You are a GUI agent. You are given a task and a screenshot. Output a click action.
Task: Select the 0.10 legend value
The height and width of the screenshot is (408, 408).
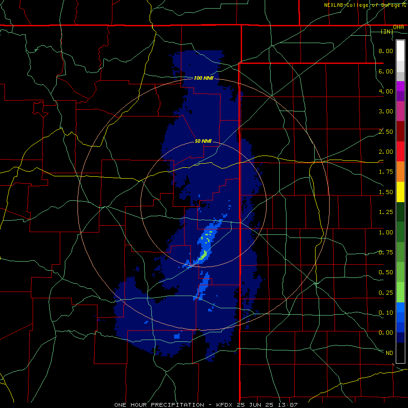tap(386, 313)
